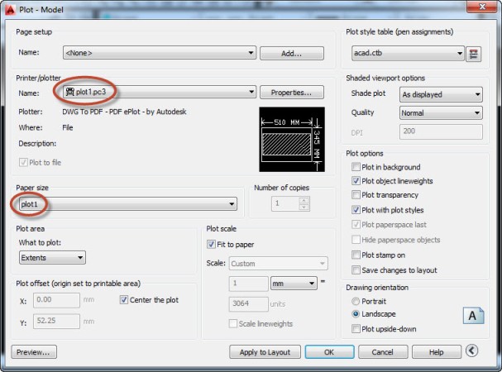502x372 pixels.
Task: Uncheck Fit to paper
Action: tap(211, 244)
